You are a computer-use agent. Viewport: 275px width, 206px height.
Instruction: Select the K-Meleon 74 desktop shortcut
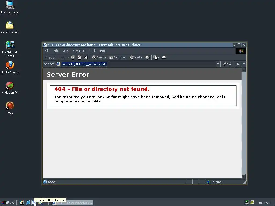tap(10, 88)
